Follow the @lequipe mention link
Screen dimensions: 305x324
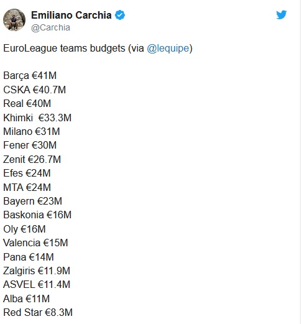[x=168, y=49]
